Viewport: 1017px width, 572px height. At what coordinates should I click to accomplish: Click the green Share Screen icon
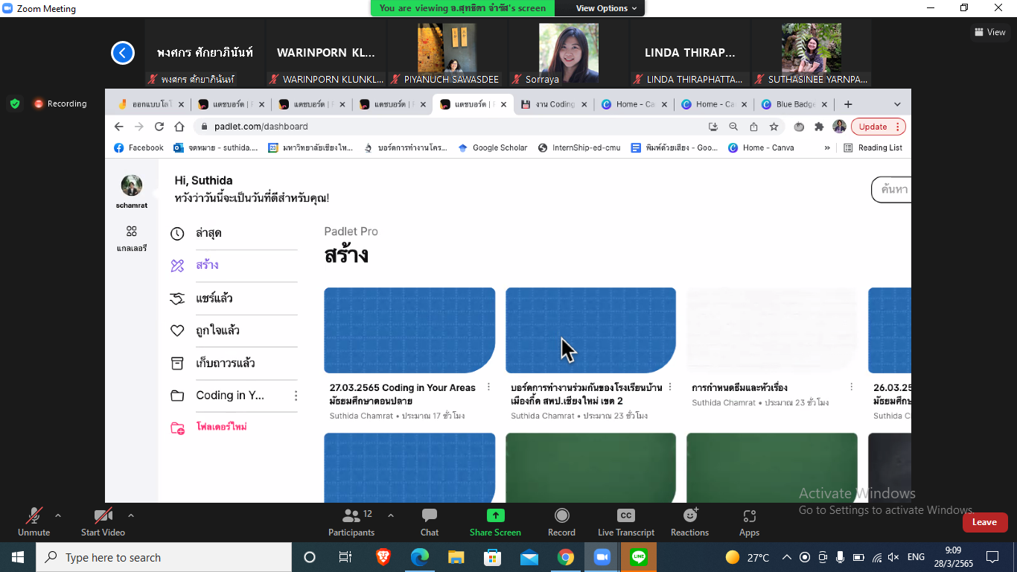(495, 515)
